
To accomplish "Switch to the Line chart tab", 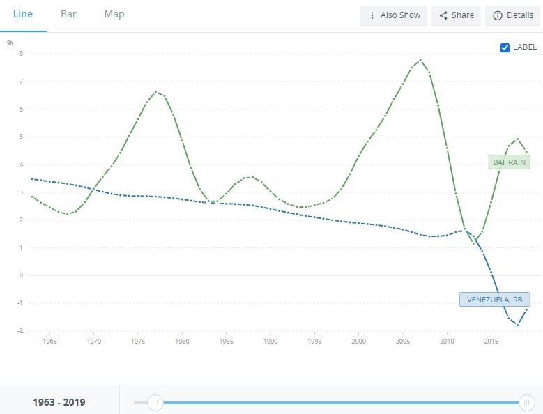I will (23, 14).
